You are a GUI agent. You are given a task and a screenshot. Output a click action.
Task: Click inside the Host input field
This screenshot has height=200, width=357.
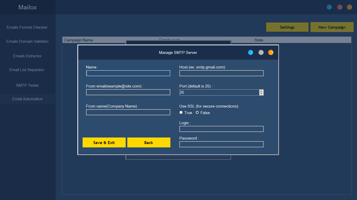click(x=221, y=73)
